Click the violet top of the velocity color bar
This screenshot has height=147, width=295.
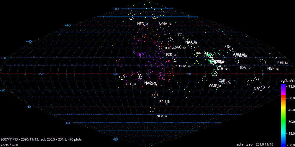click(283, 86)
